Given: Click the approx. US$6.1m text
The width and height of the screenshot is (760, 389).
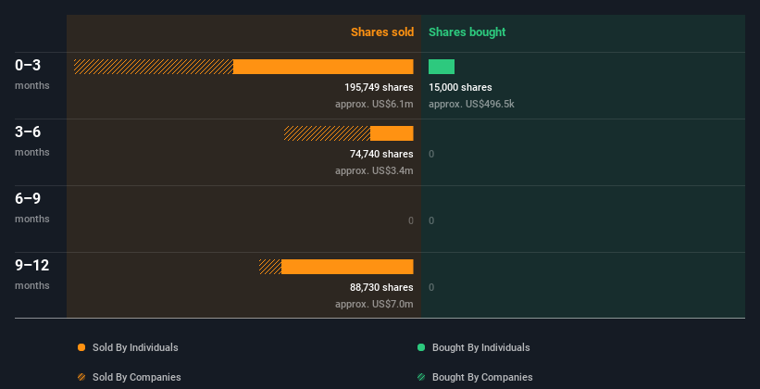Looking at the screenshot, I should [374, 104].
